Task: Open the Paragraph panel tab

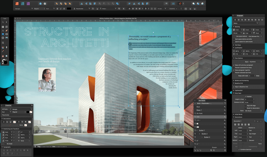Action: (240, 16)
